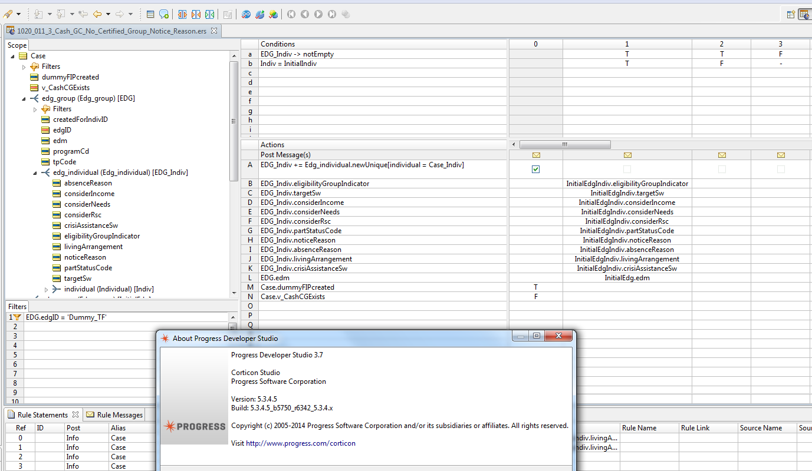Expand the Filters node under Case
The height and width of the screenshot is (471, 812).
24,67
